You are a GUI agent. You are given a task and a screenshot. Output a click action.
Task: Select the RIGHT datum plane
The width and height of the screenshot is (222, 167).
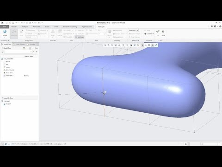[6, 62]
